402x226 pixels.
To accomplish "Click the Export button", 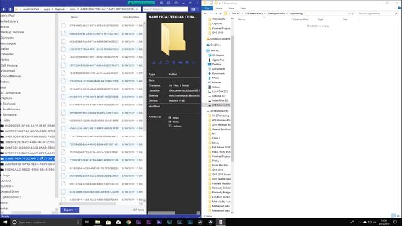I will (x=70, y=210).
